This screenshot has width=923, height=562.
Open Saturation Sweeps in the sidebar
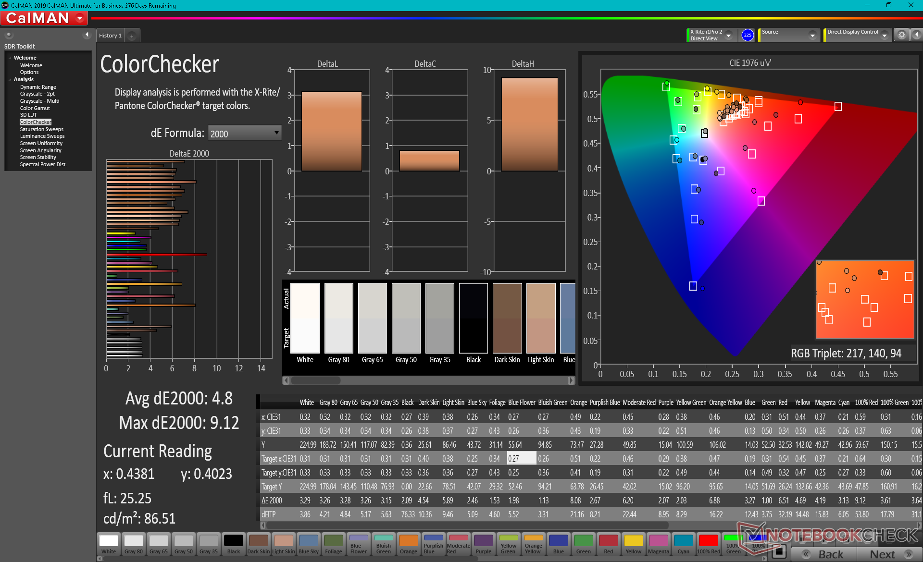point(41,129)
